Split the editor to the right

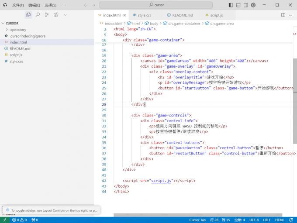tap(283, 15)
